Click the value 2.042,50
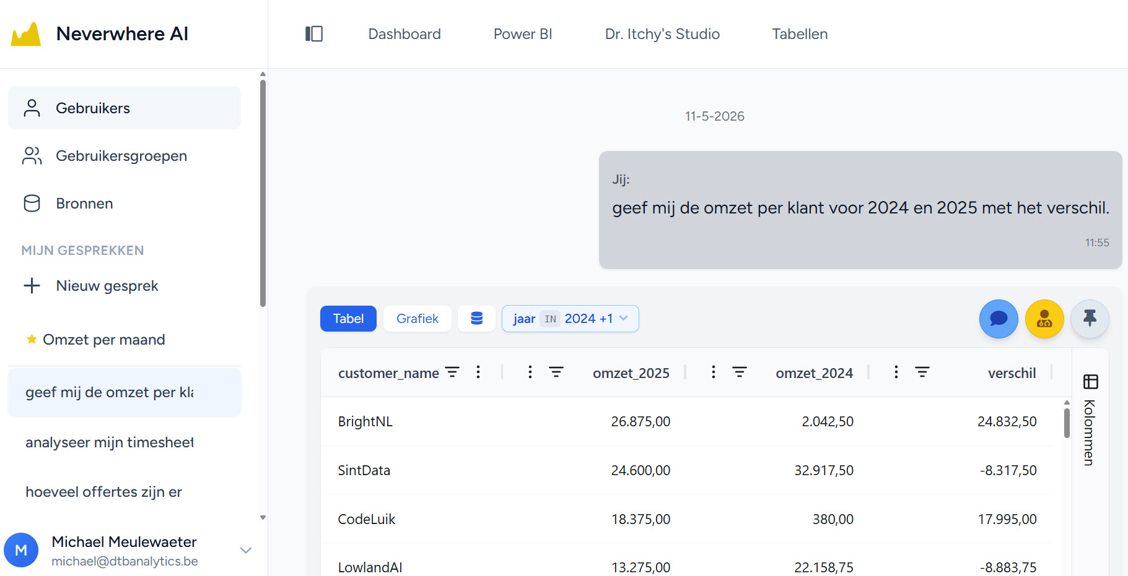This screenshot has height=576, width=1128. coord(828,421)
